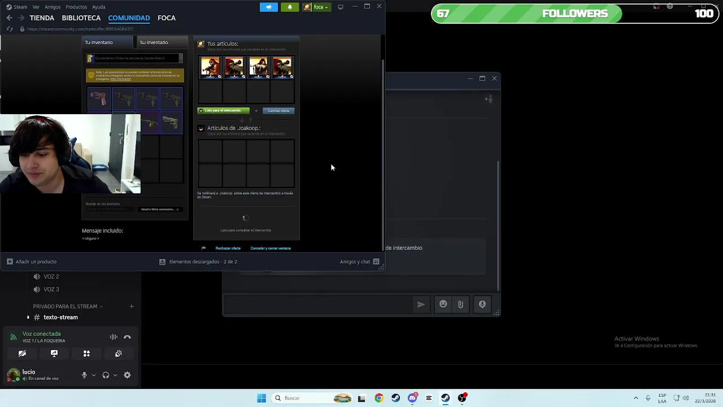Switch Steam to Big Picture mode
The height and width of the screenshot is (407, 723).
340,7
